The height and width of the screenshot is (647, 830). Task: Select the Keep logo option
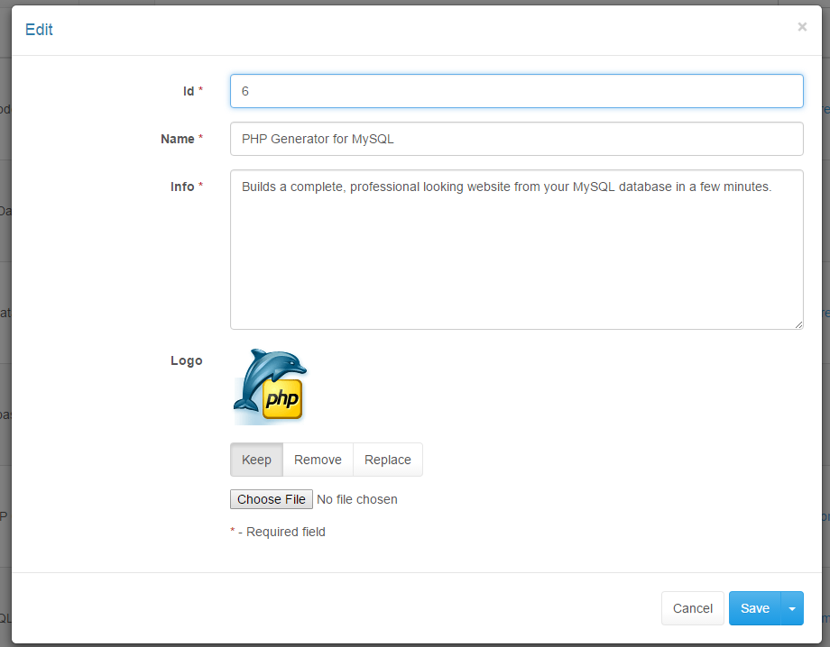pyautogui.click(x=256, y=460)
